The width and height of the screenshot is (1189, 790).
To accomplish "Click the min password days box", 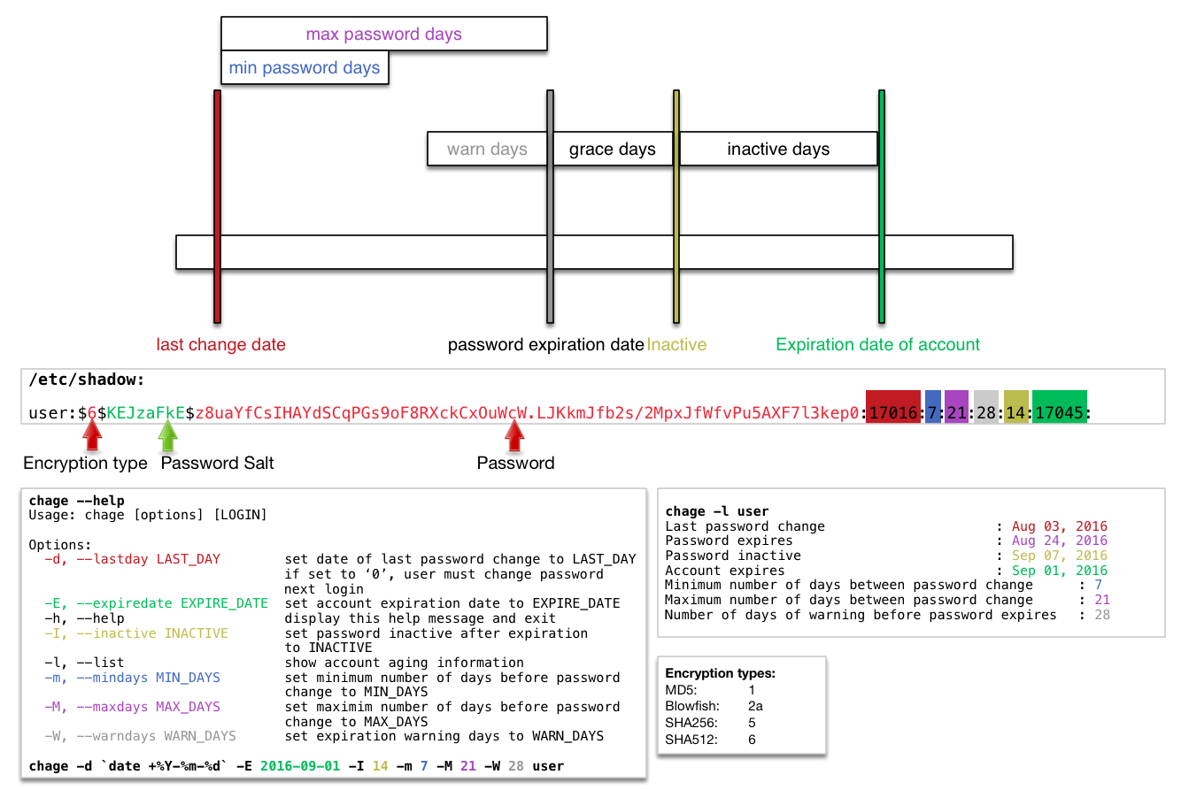I will [x=304, y=68].
